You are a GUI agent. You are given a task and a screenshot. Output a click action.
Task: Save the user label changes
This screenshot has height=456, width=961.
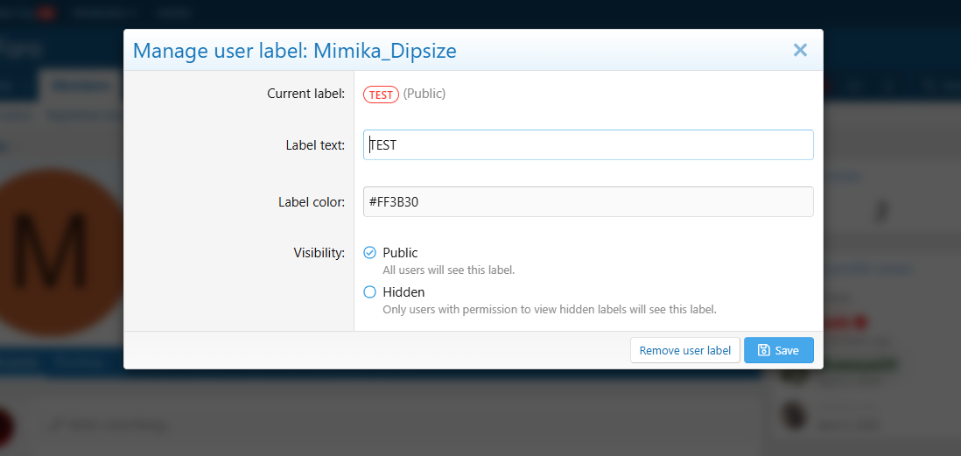tap(778, 350)
